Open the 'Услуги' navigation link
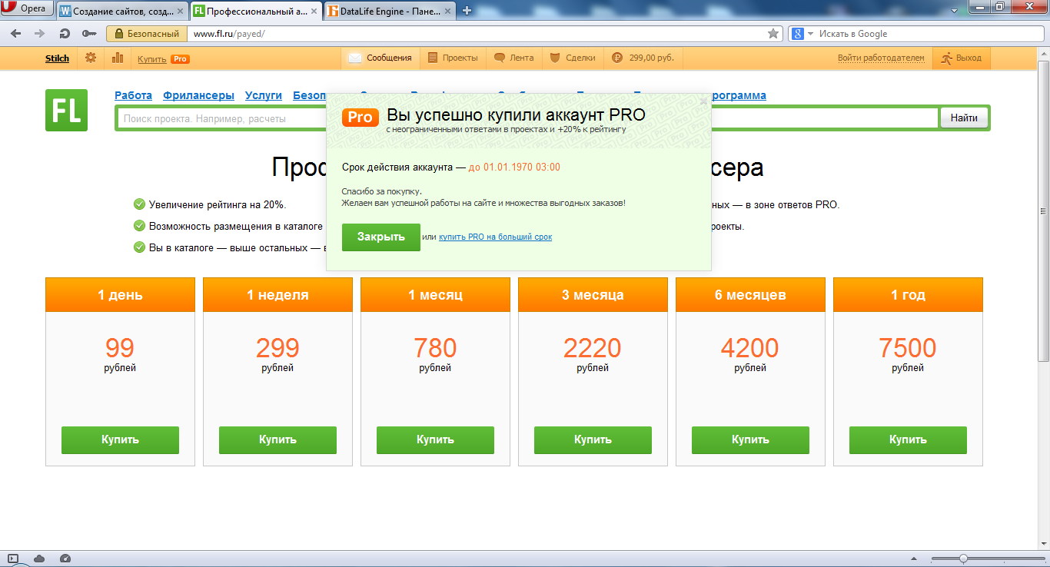The image size is (1050, 567). click(264, 95)
